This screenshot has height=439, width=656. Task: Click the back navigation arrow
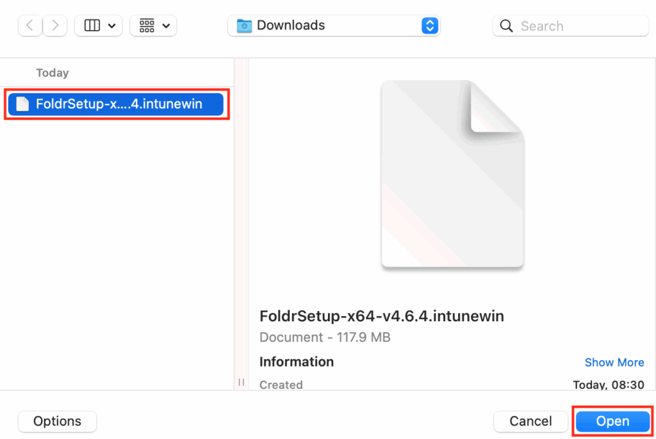tap(29, 26)
